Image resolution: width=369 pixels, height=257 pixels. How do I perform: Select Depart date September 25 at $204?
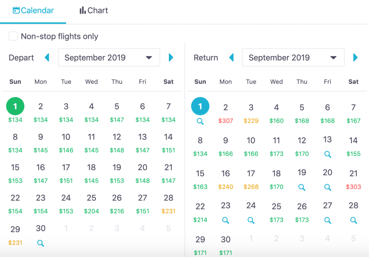[x=92, y=204]
